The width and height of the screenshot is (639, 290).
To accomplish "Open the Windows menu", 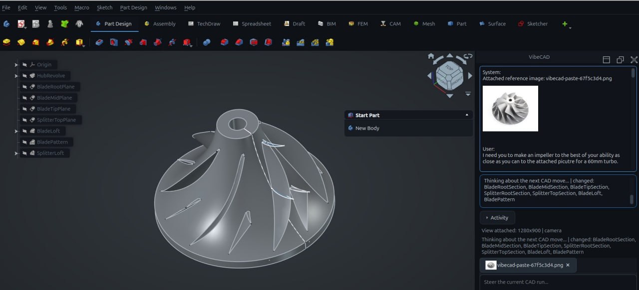I will [x=165, y=7].
